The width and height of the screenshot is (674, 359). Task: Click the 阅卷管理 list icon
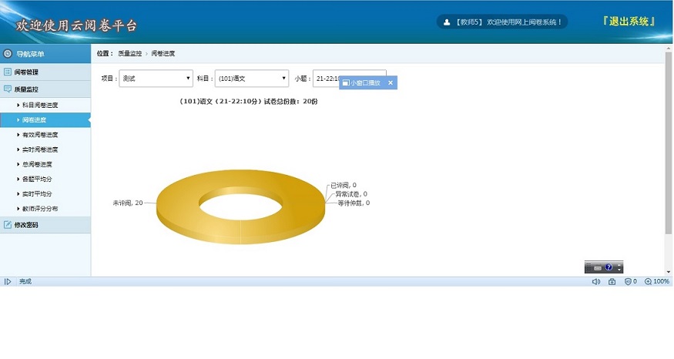(7, 72)
